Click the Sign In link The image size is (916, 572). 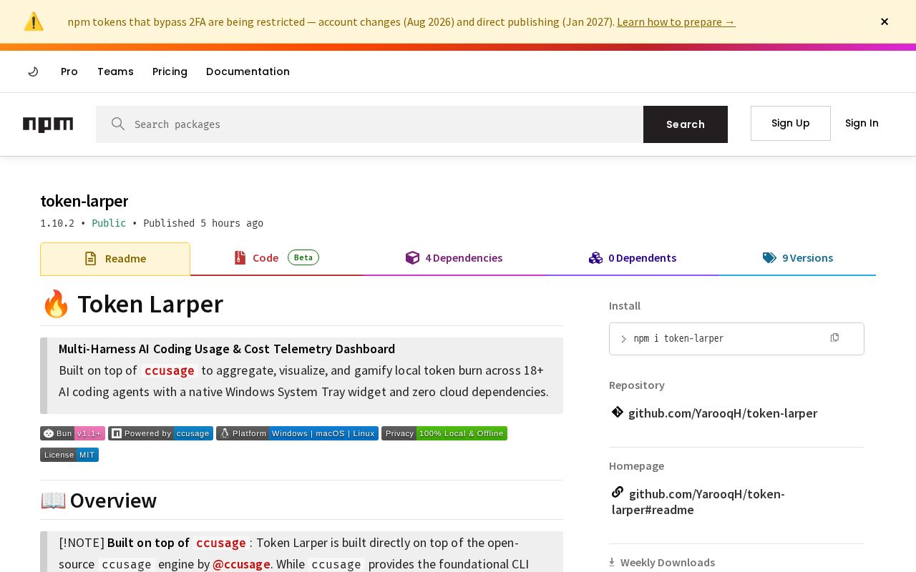(x=862, y=123)
